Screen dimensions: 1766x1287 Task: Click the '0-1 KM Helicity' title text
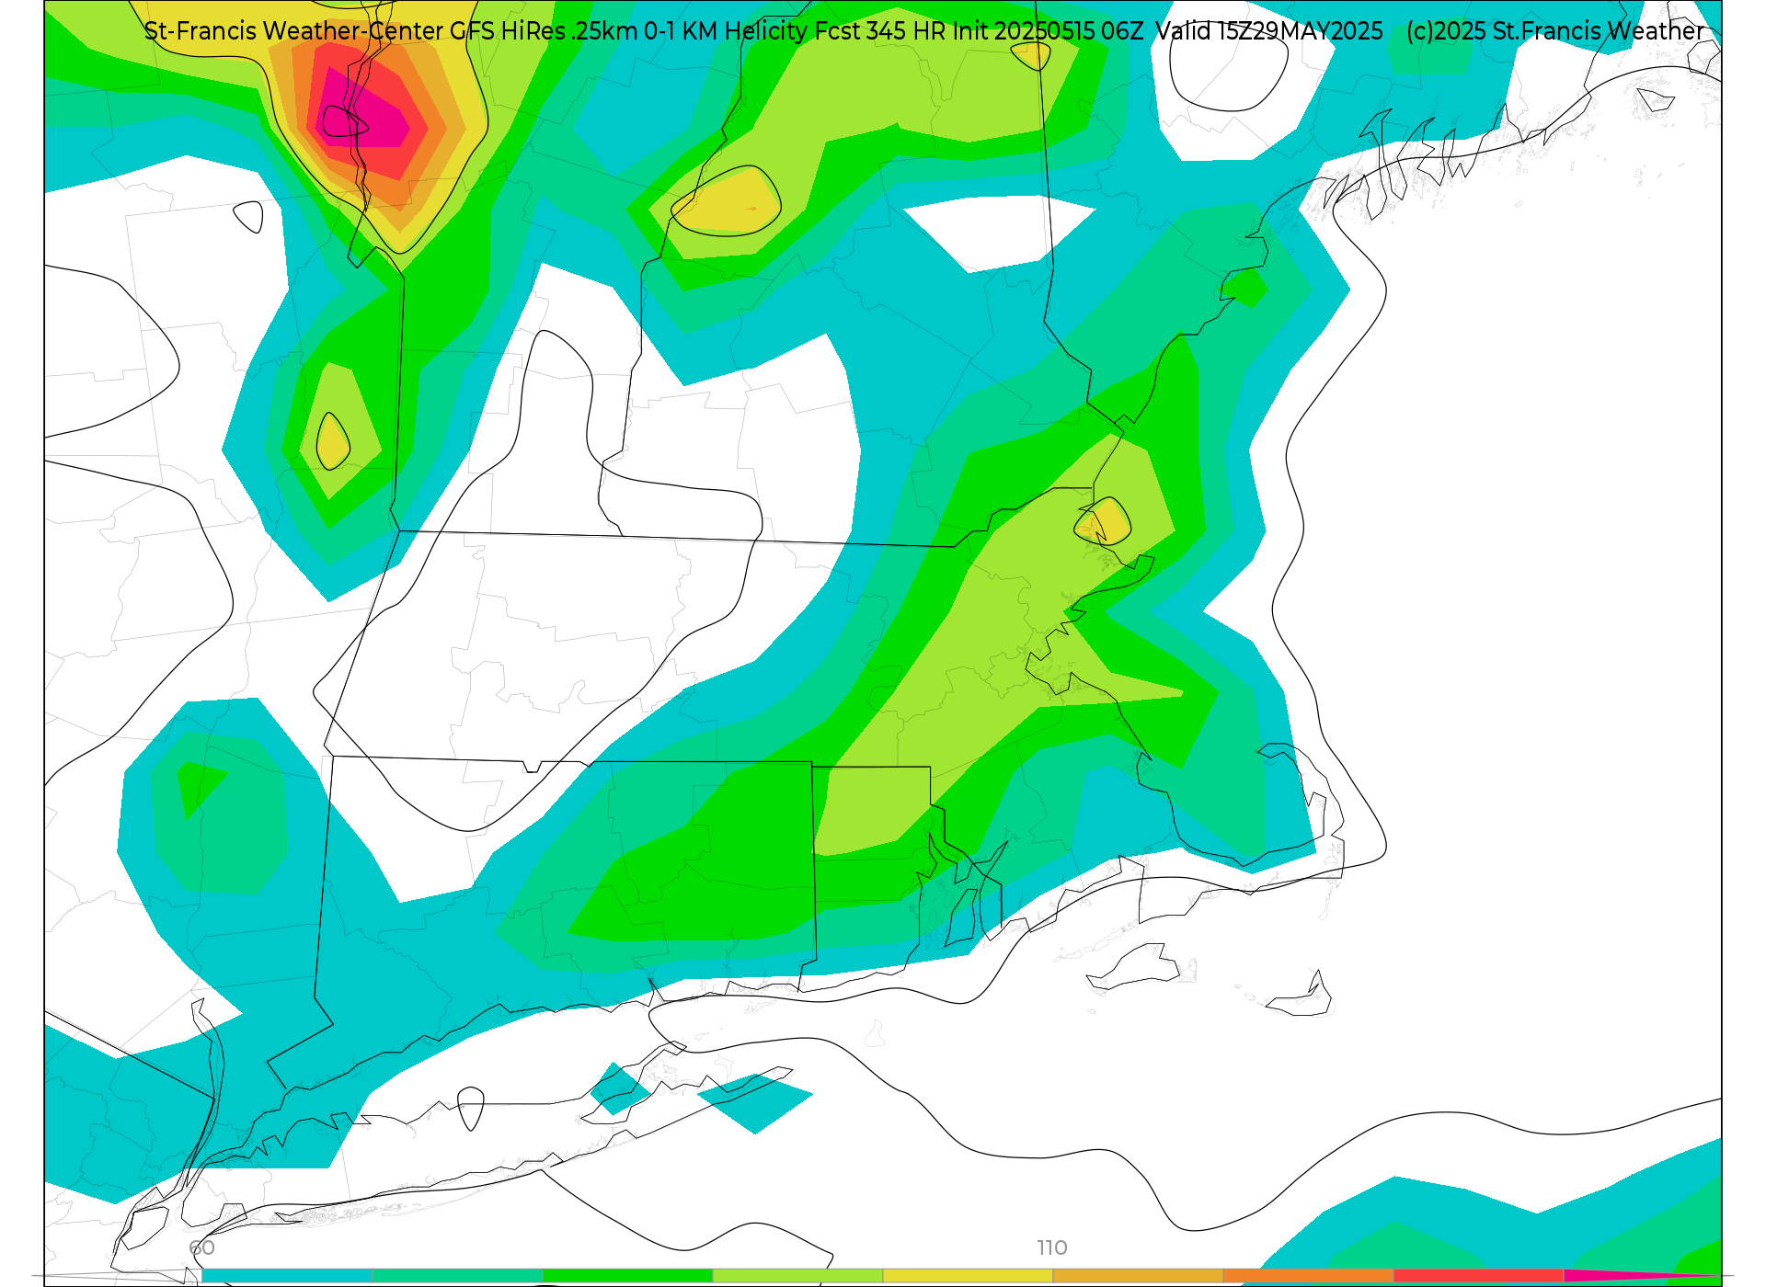pos(726,31)
